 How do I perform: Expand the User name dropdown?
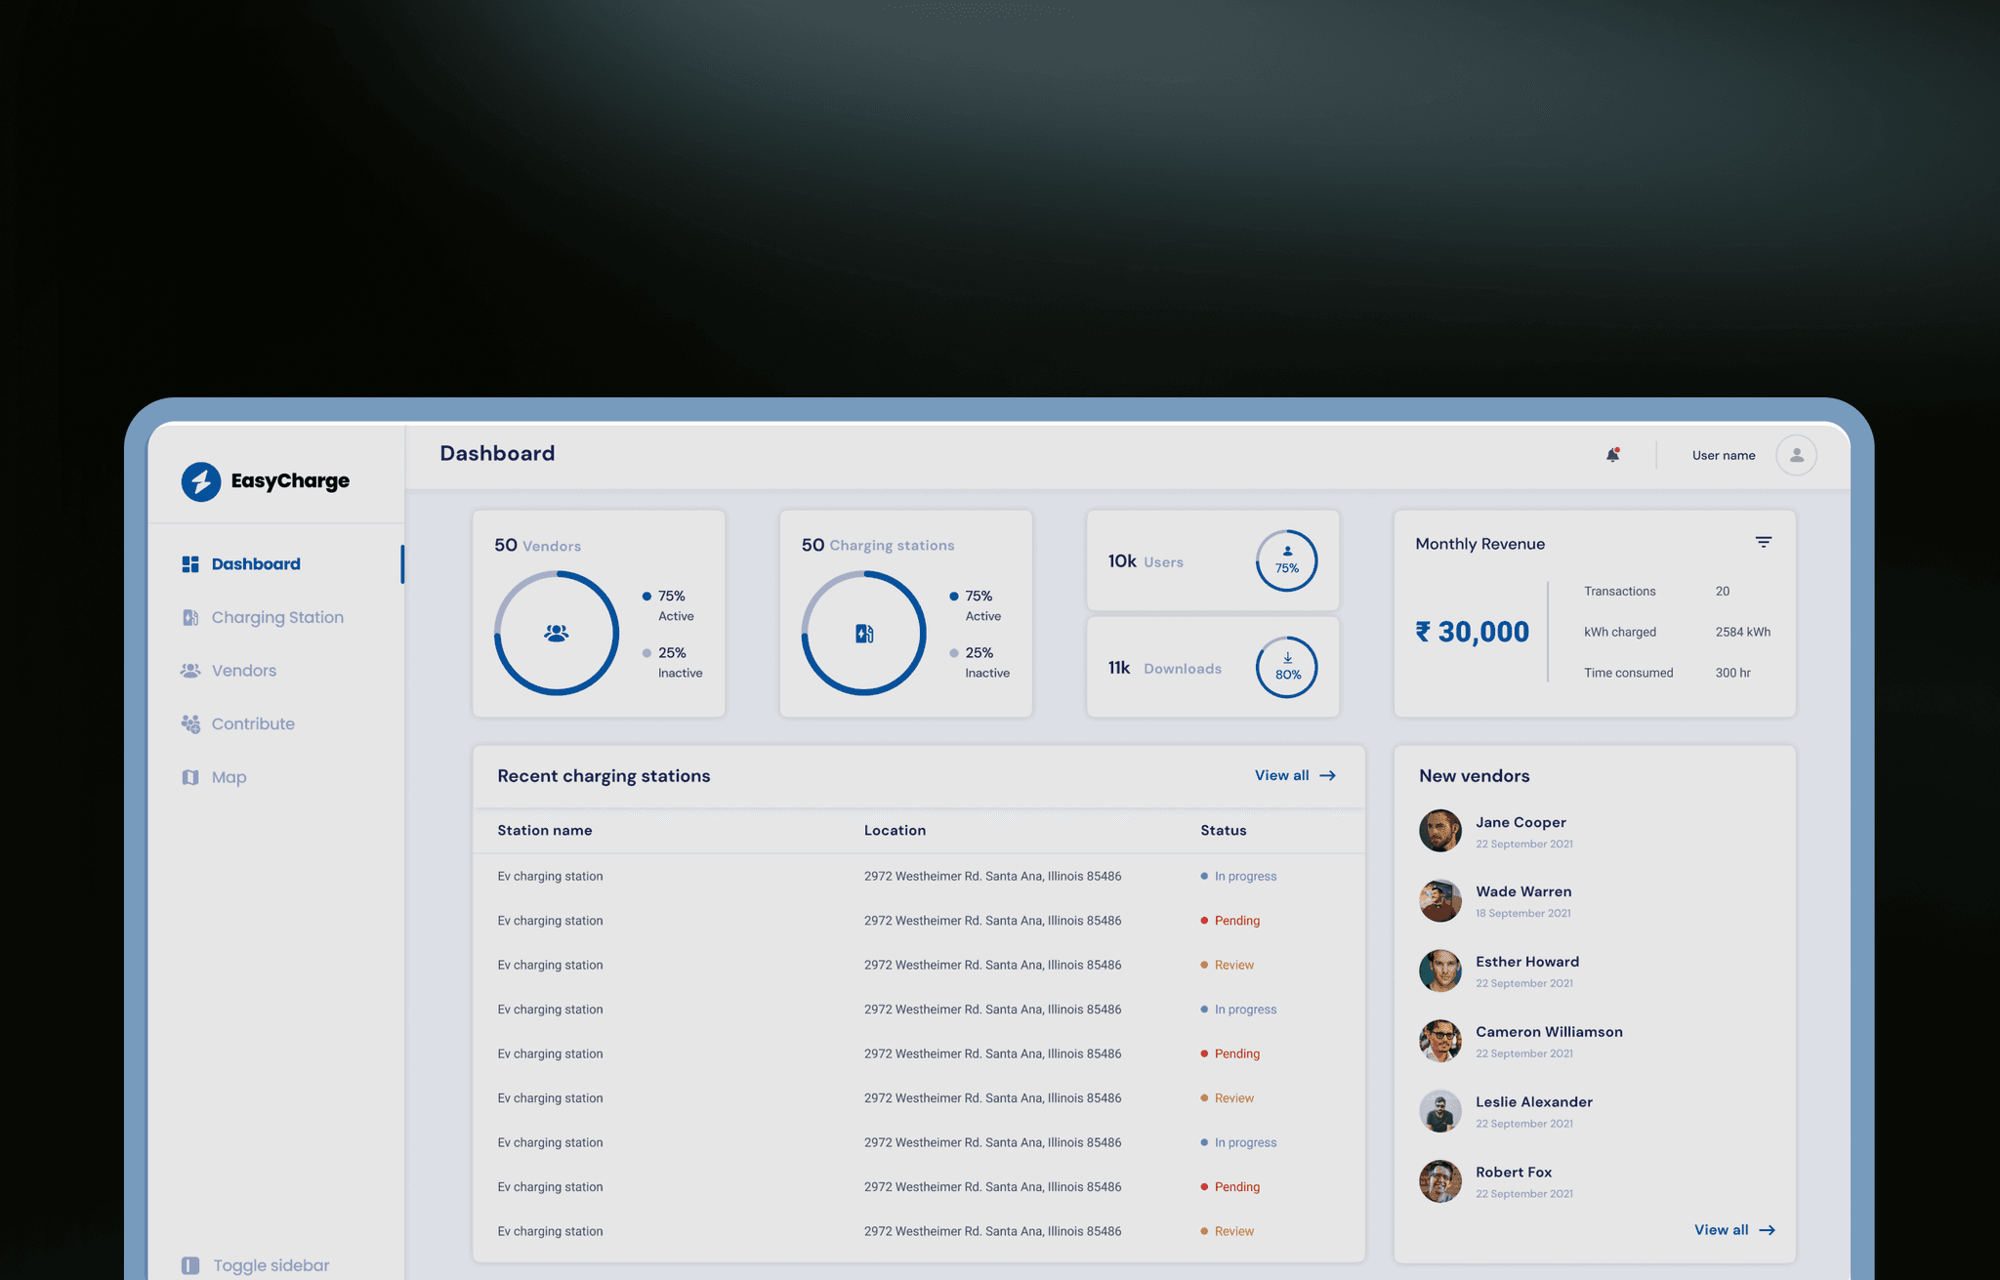click(x=1723, y=455)
